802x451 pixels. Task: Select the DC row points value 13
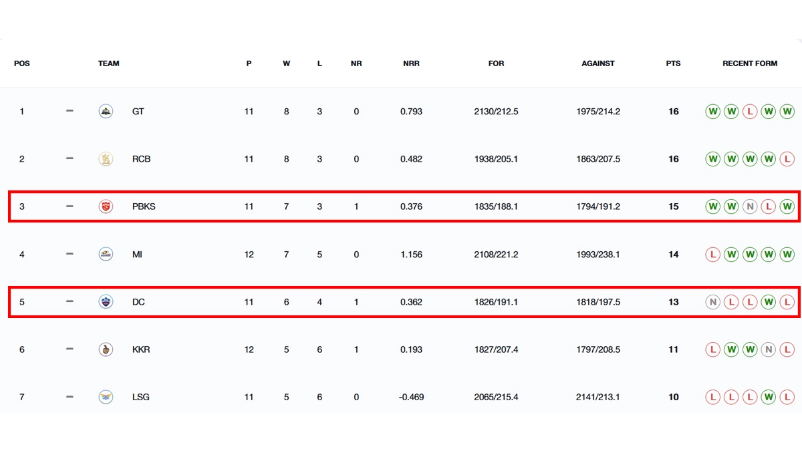click(x=673, y=302)
